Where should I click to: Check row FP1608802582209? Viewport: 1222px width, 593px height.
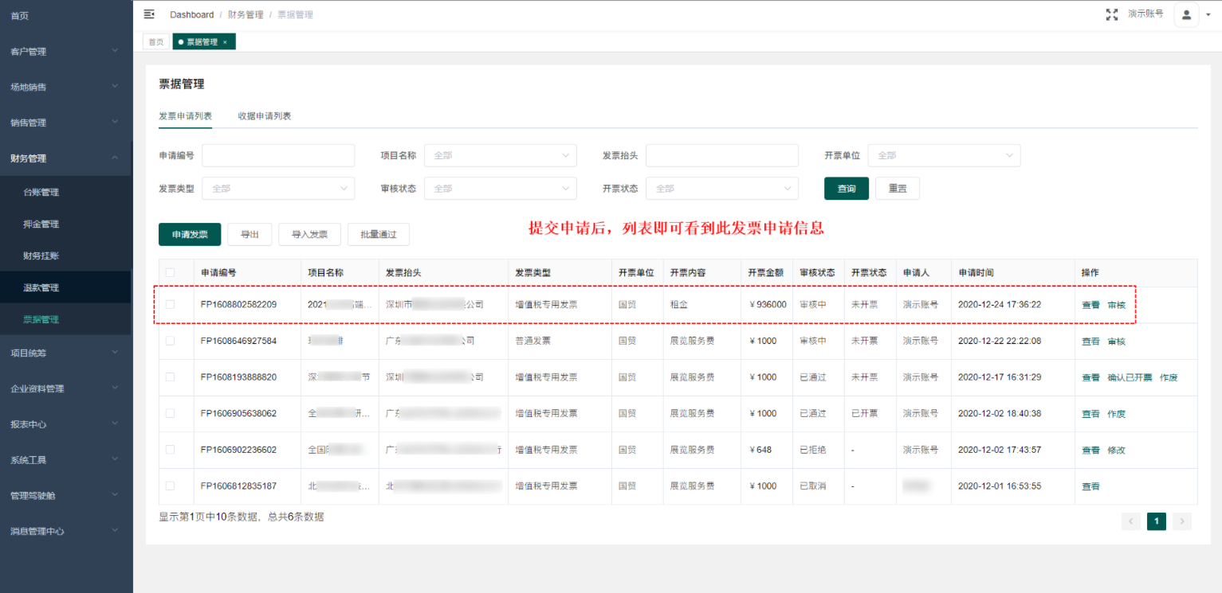point(170,304)
